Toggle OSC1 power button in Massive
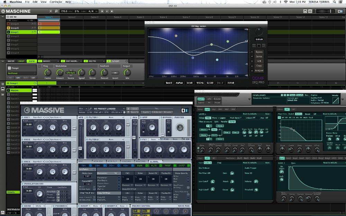Image resolution: width=346 pixels, height=216 pixels. click(x=23, y=118)
